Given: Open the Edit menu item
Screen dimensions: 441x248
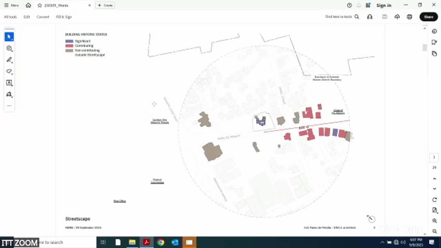Looking at the screenshot, I should (x=27, y=17).
